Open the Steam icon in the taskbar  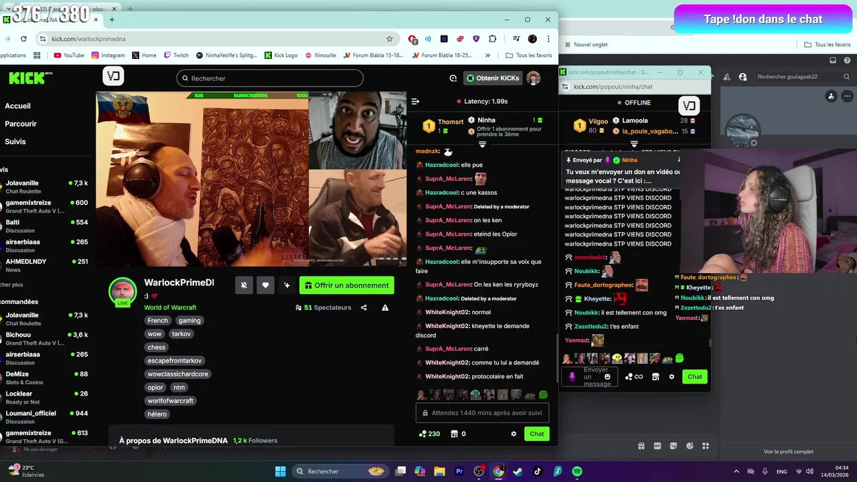[x=518, y=471]
